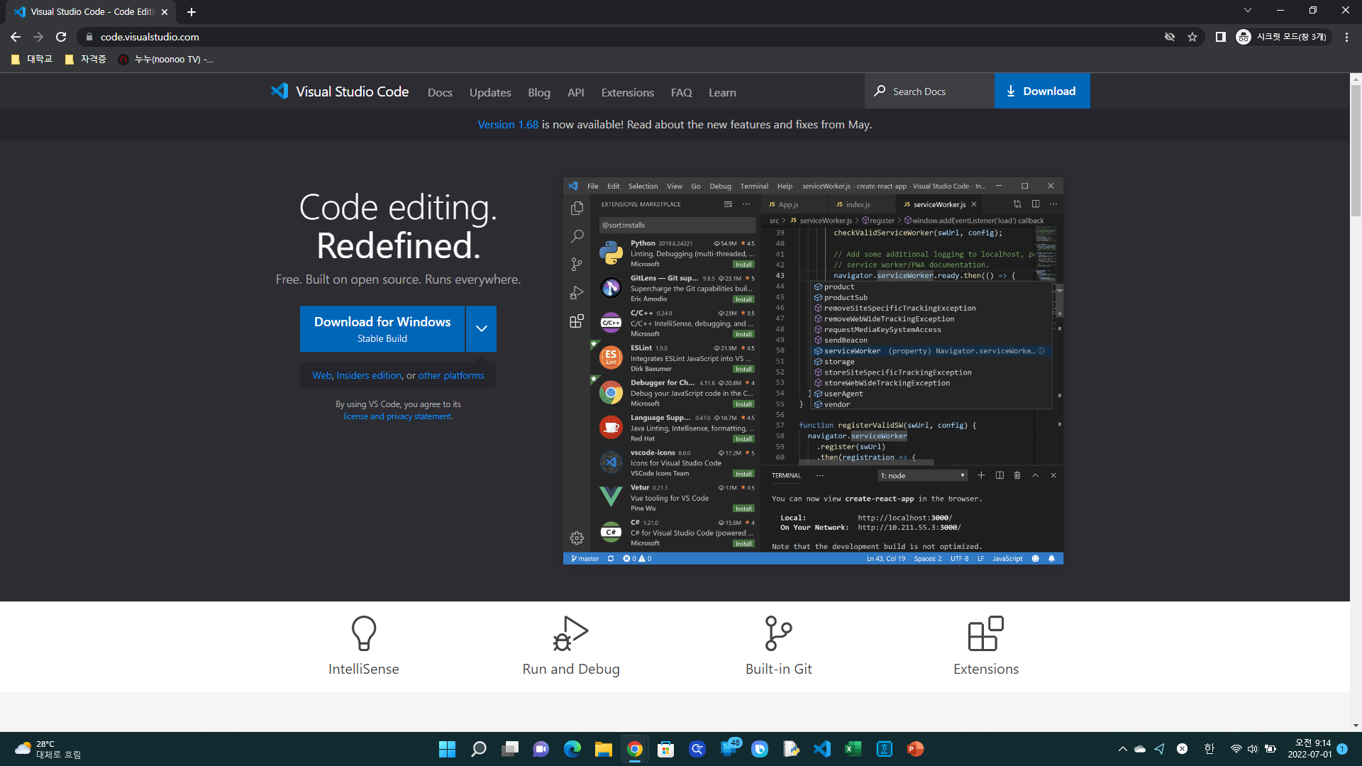1362x766 pixels.
Task: Toggle the Korean IME 한 indicator
Action: (1209, 749)
